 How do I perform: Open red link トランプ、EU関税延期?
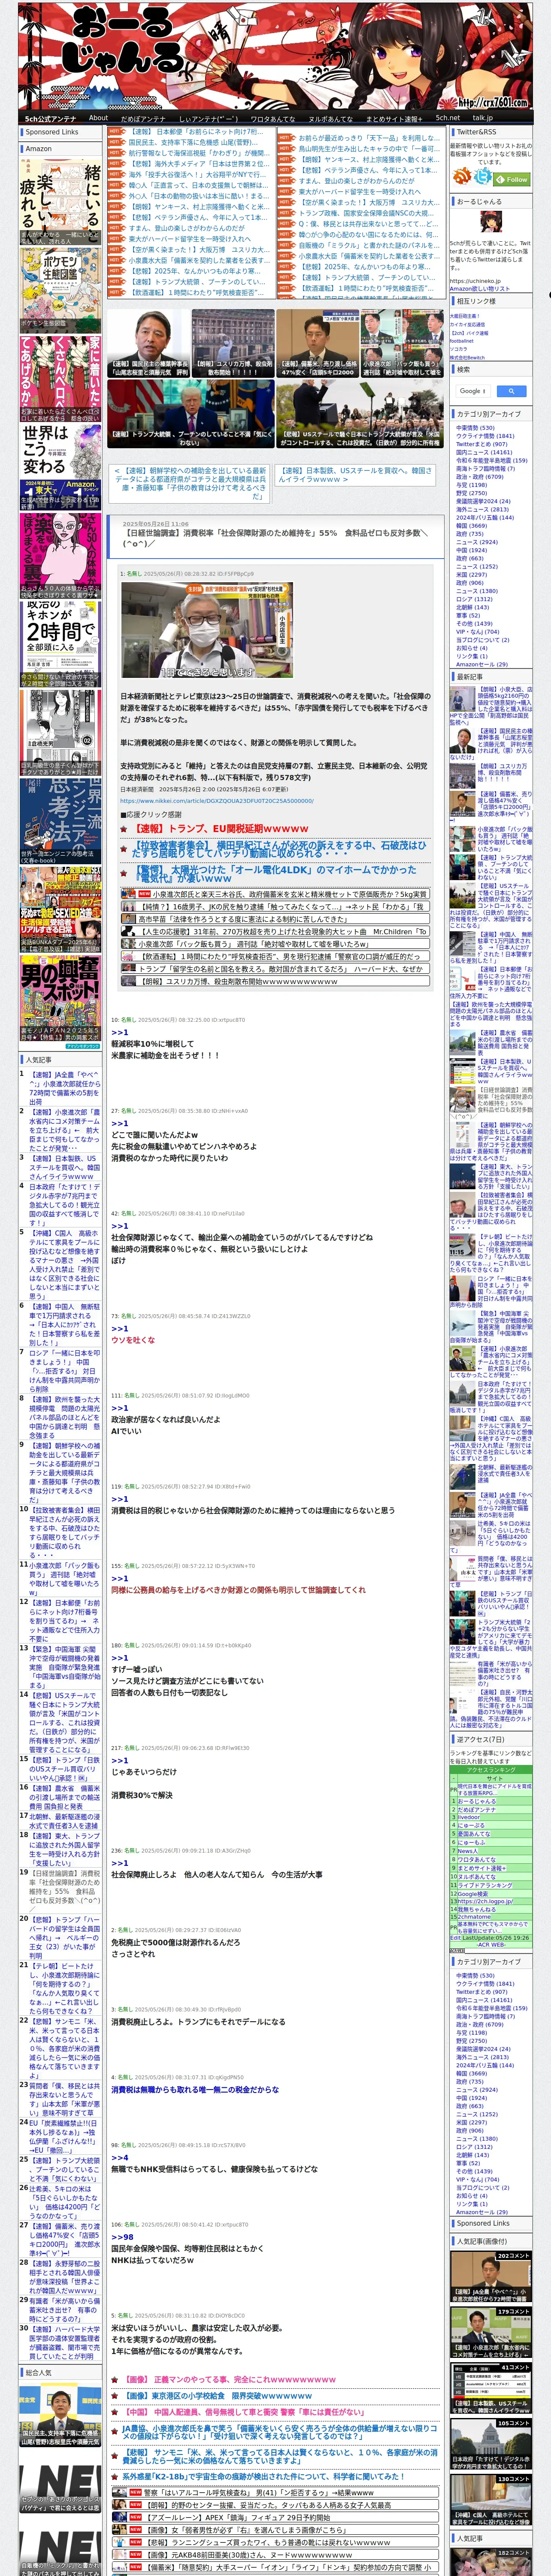point(222,828)
